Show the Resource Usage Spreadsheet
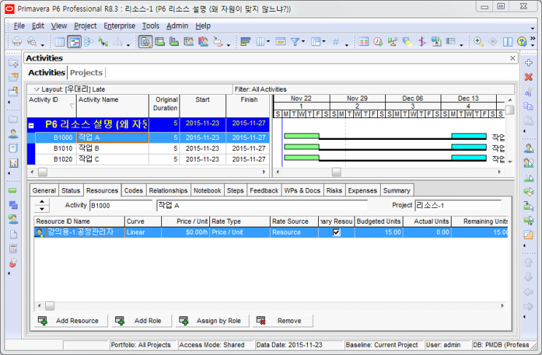This screenshot has width=542, height=355. 189,42
